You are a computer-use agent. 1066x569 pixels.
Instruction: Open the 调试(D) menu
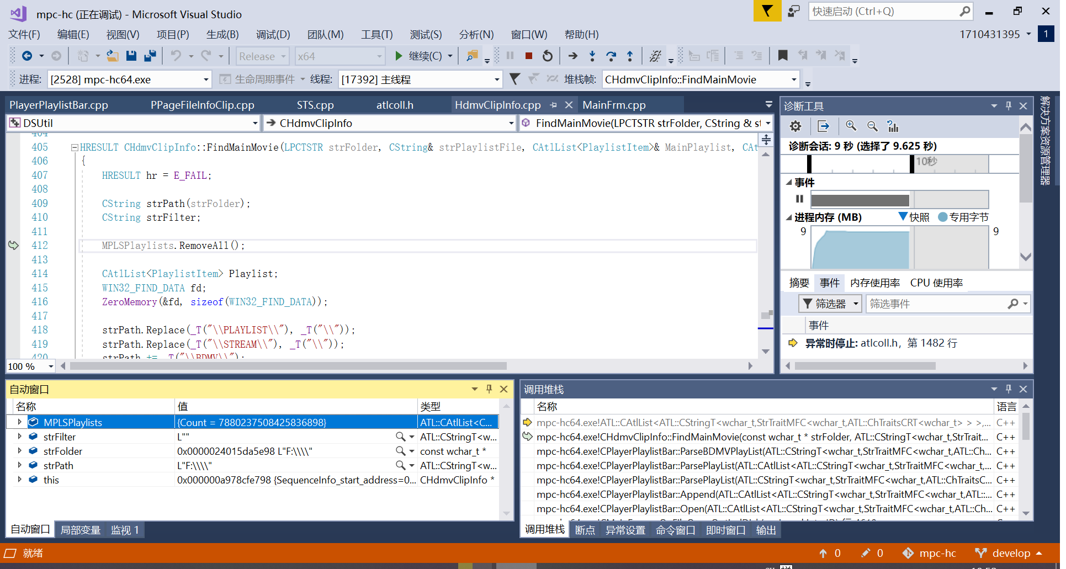(x=273, y=34)
